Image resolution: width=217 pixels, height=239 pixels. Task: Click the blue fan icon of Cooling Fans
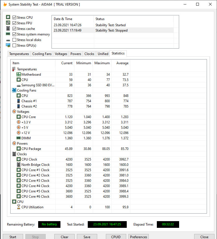(14, 90)
